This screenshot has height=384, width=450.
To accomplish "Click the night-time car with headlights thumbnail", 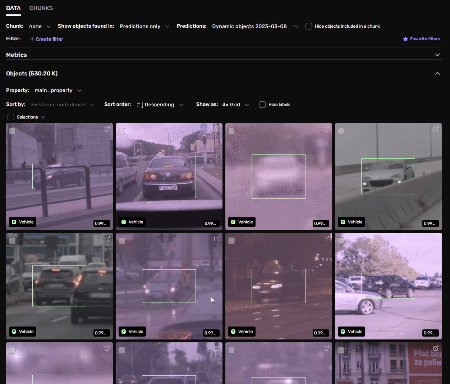I will coord(279,286).
